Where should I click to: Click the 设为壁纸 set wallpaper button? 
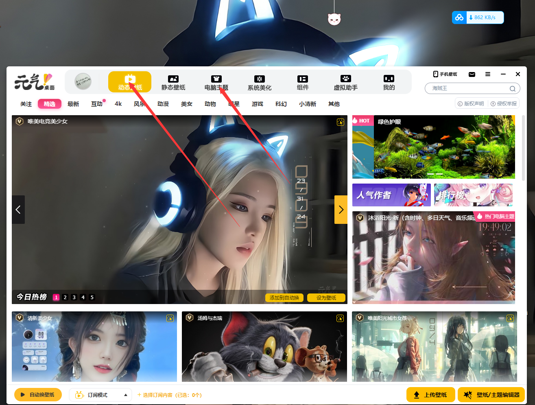point(326,298)
